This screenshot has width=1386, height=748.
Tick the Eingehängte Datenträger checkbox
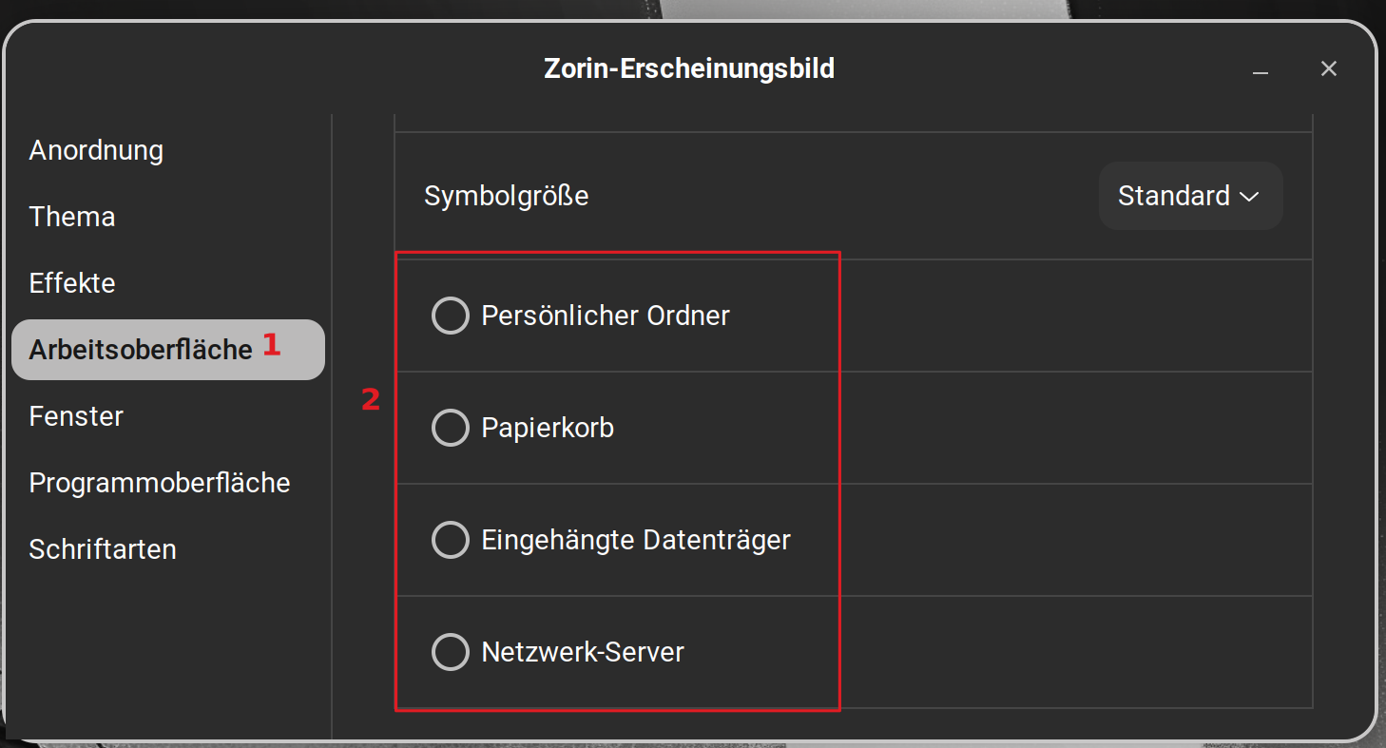(x=451, y=540)
